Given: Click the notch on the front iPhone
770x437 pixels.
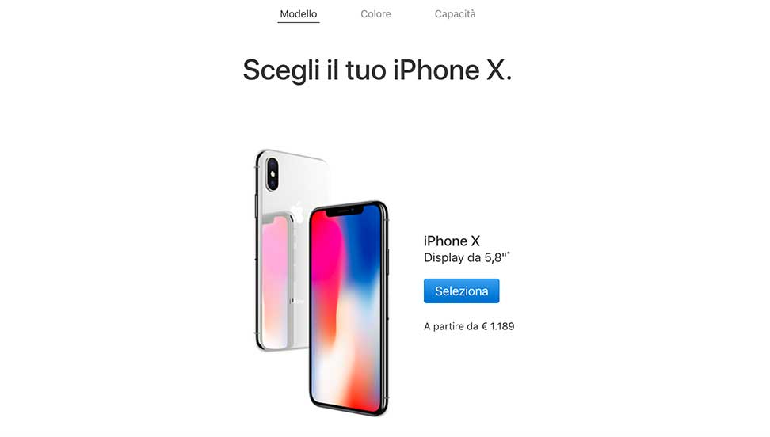Looking at the screenshot, I should click(x=344, y=211).
